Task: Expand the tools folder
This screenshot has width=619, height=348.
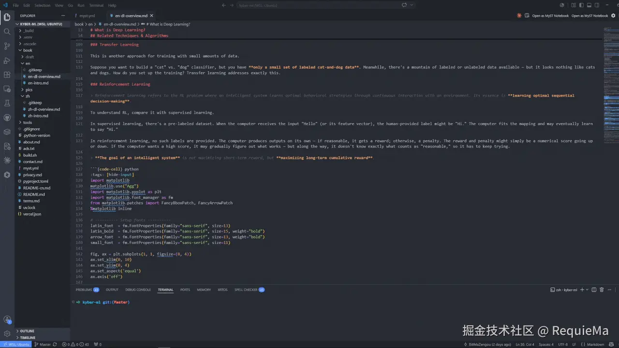Action: [43, 123]
